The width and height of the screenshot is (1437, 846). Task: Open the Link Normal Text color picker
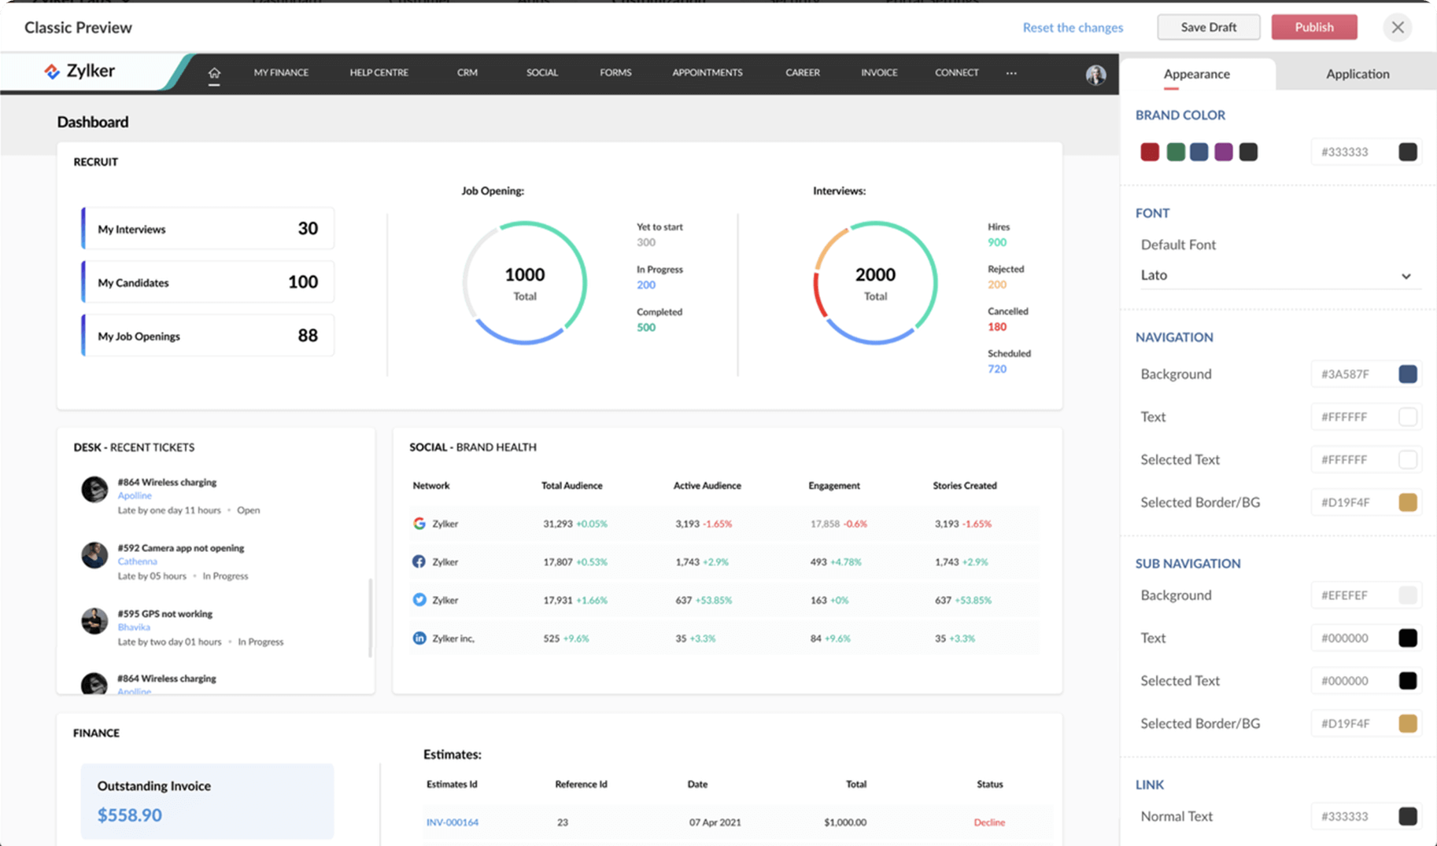[1408, 816]
